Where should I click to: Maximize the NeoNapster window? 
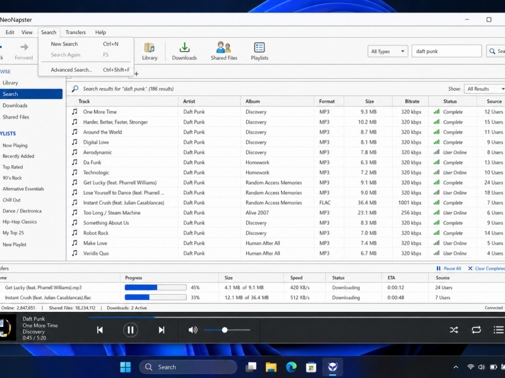489,20
